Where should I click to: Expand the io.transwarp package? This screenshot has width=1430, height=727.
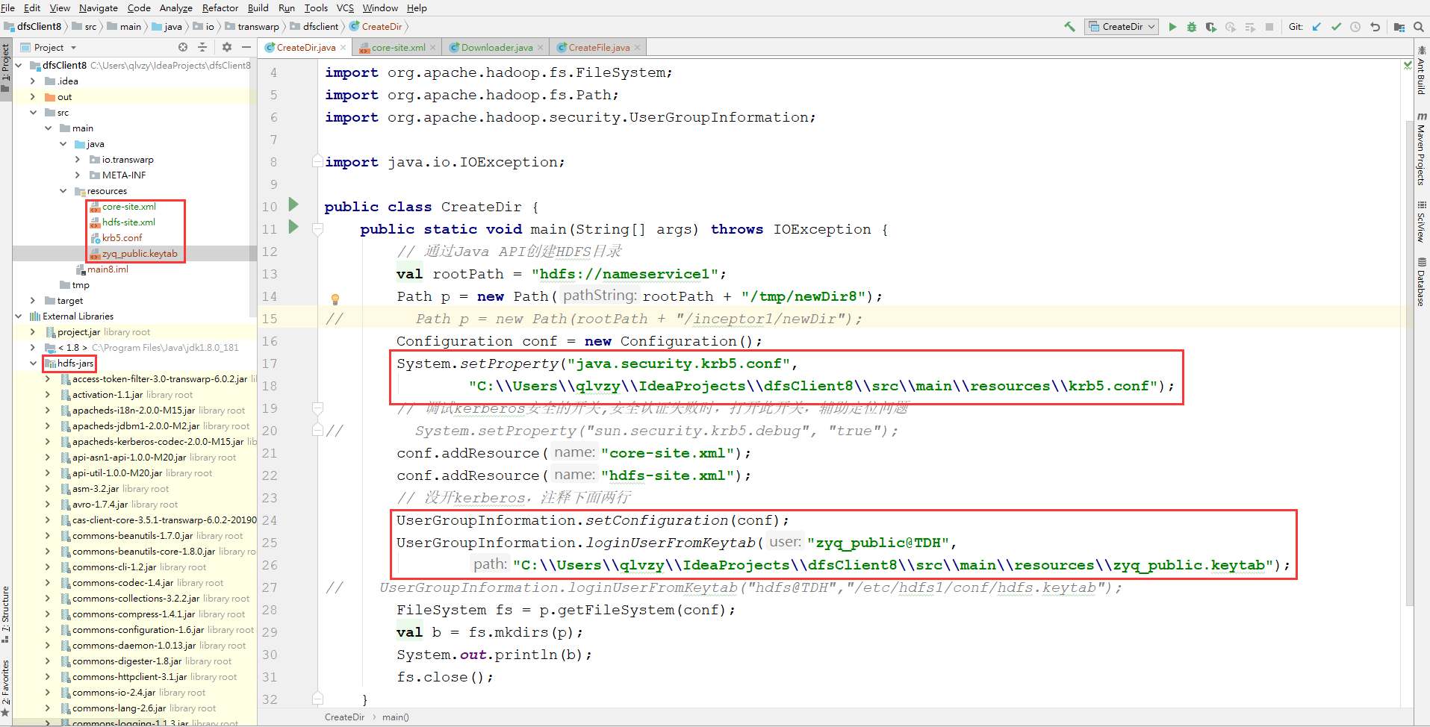[78, 159]
